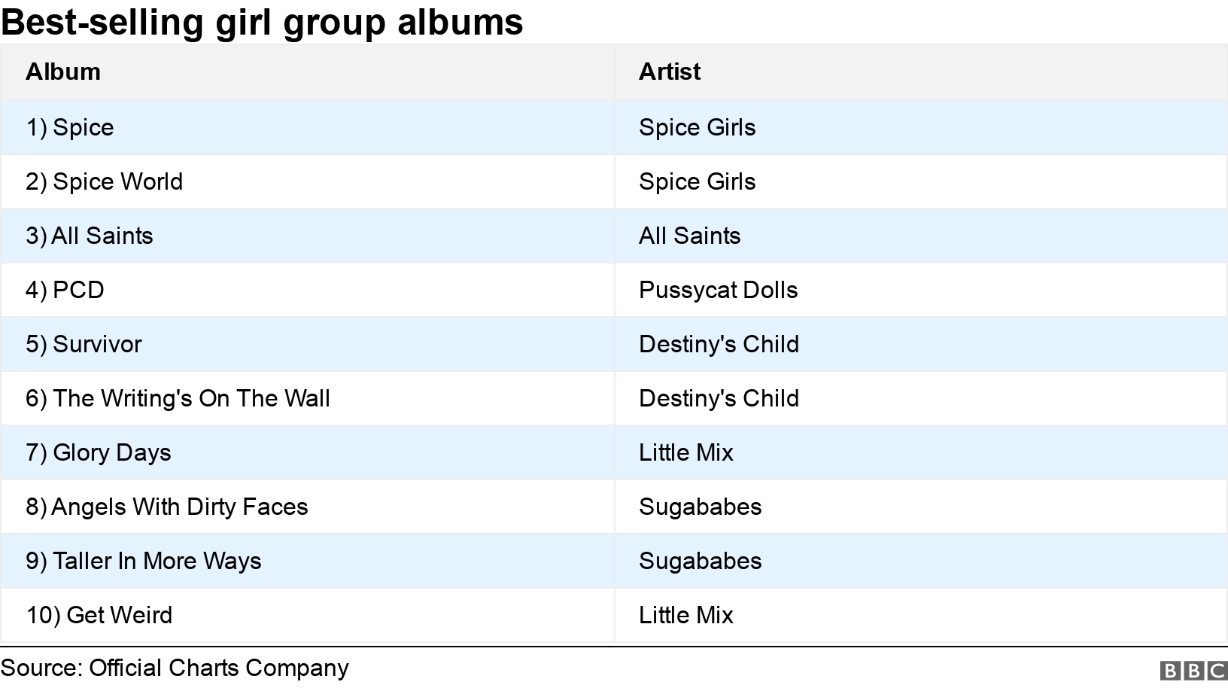Click the Album column header
Viewport: 1228px width, 688px height.
click(63, 72)
